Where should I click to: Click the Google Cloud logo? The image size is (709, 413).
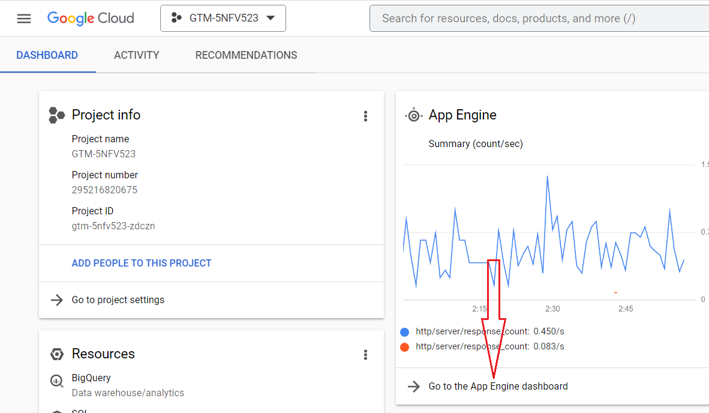tap(91, 19)
